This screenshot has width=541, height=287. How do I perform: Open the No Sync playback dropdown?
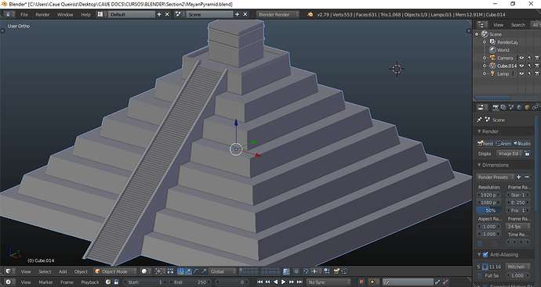click(329, 282)
